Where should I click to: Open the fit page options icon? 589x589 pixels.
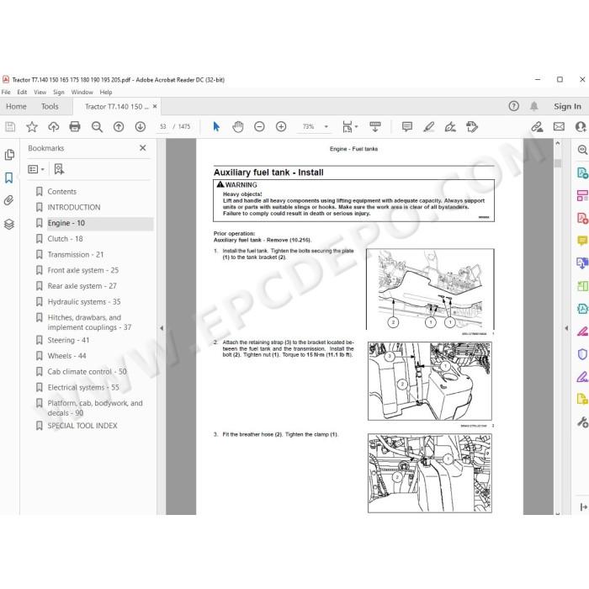350,127
